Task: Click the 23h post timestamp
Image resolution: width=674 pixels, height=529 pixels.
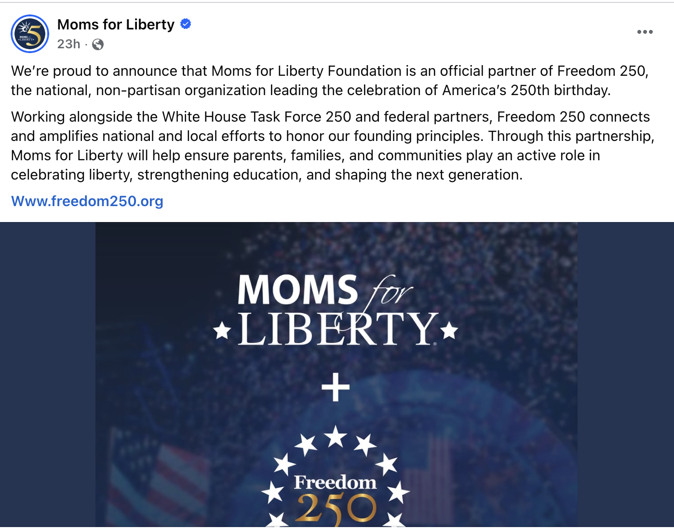Action: pyautogui.click(x=68, y=44)
